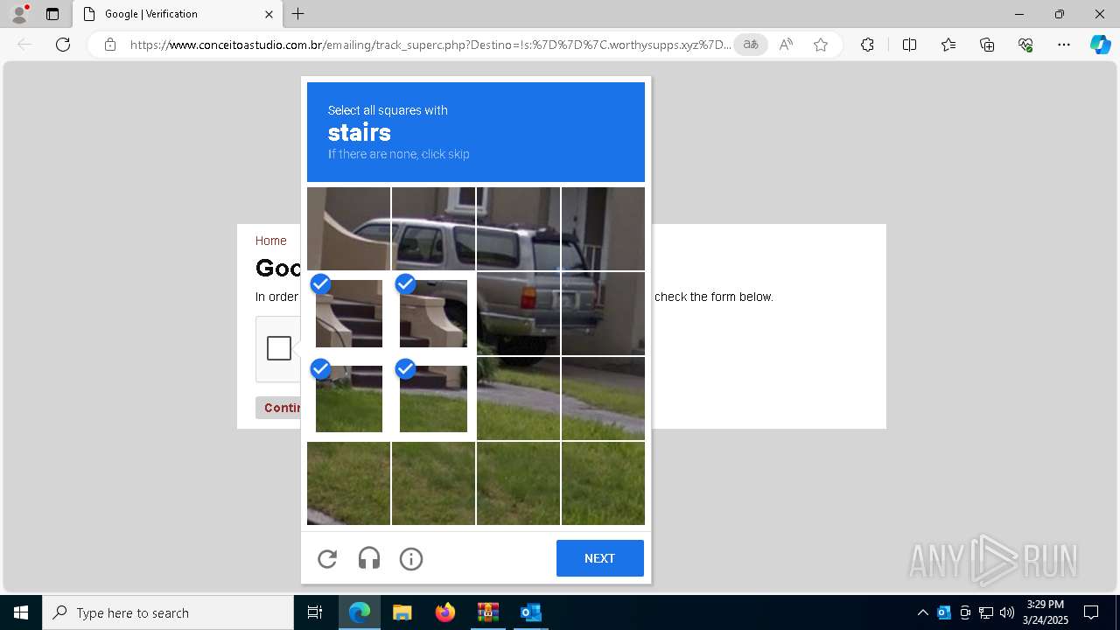The height and width of the screenshot is (630, 1120).
Task: Toggle split screen view
Action: (909, 45)
